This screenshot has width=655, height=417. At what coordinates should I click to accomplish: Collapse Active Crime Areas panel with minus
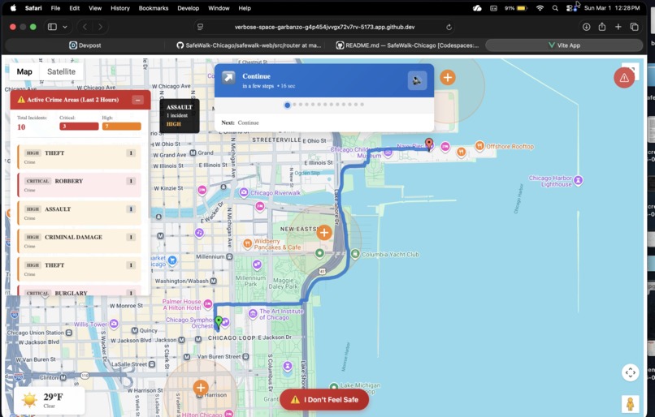click(137, 100)
